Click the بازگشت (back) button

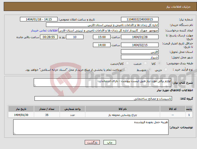coord(92,142)
